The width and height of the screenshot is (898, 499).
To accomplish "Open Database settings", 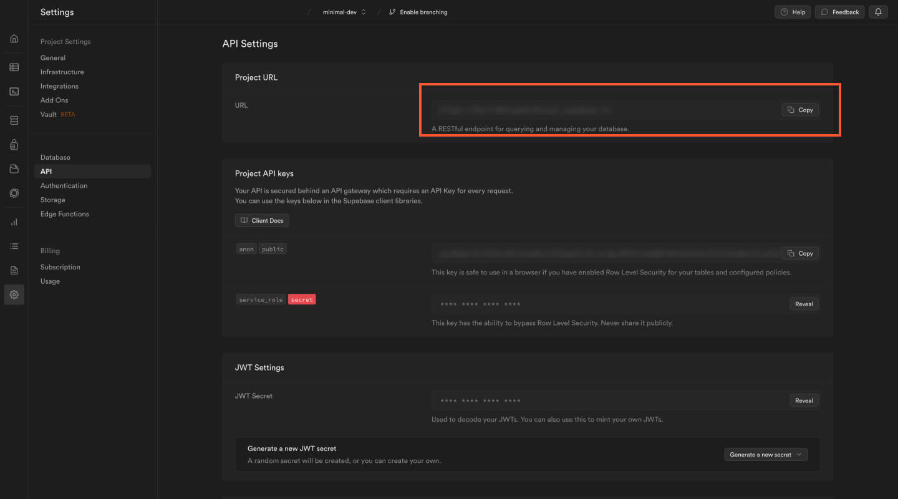I will coord(55,157).
